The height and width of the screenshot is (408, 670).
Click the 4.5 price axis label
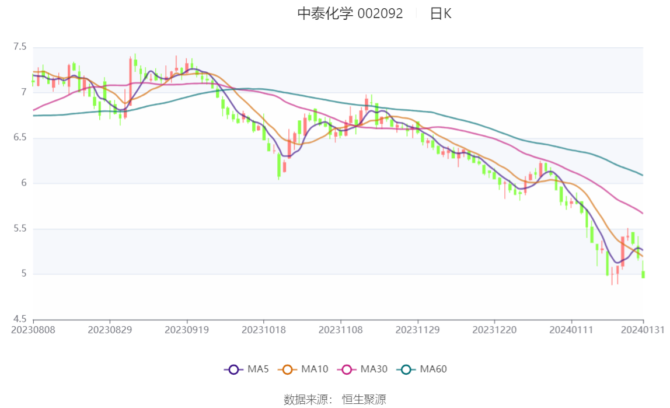coord(20,319)
